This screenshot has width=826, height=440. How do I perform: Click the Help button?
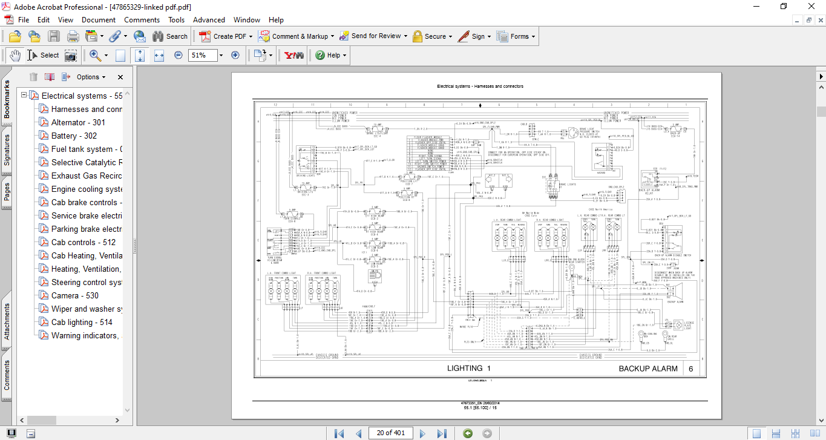coord(329,55)
